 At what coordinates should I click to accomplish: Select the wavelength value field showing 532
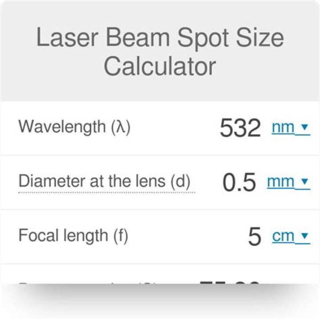click(x=240, y=128)
